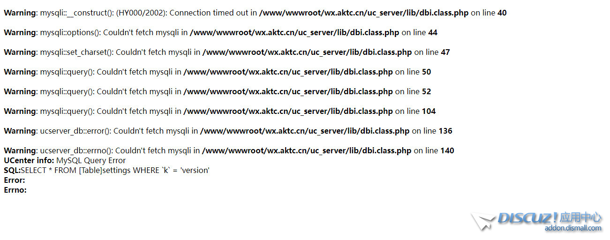Click the mysqli::query() warning for line 50
Screen dimensions: 610x240
218,72
